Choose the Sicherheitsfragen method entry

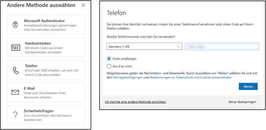pos(46,115)
